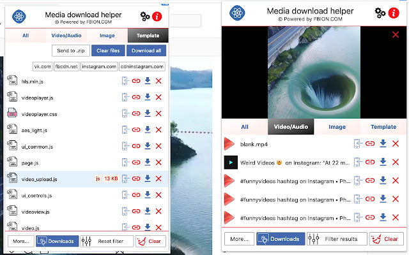
Task: Switch to Image tab in left panel
Action: click(x=107, y=36)
